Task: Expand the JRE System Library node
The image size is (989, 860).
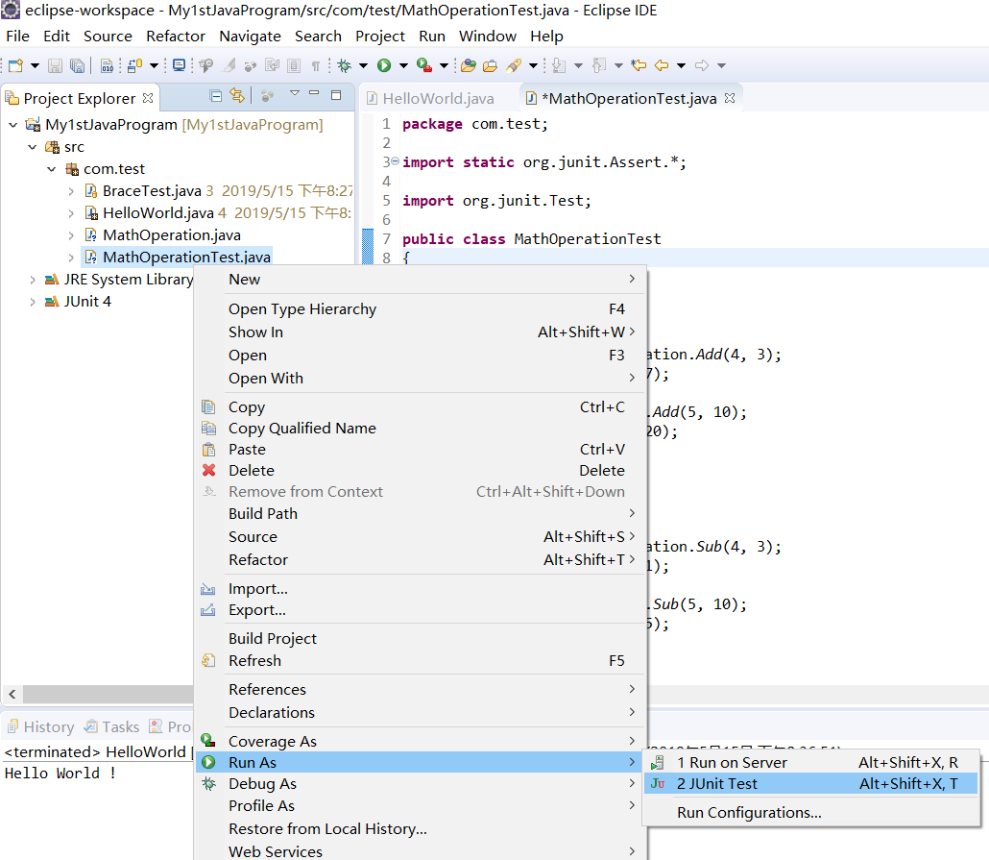Action: pos(33,280)
